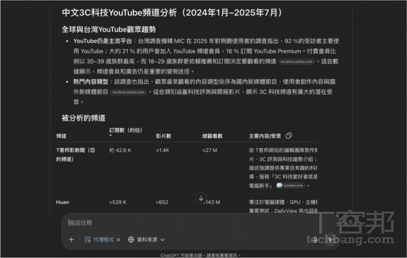Click the 143 M total views cell
This screenshot has width=407, height=258.
click(x=213, y=202)
